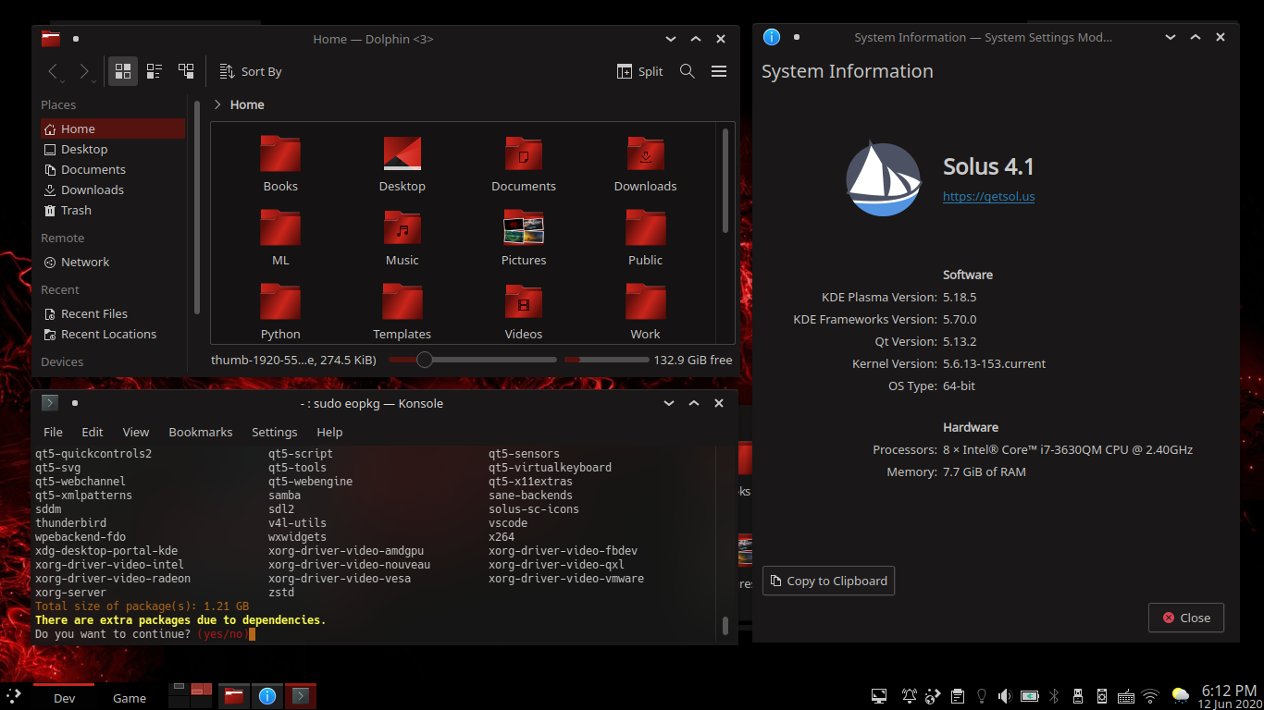The height and width of the screenshot is (710, 1264).
Task: Open the Wi-Fi network tray icon
Action: [x=1150, y=696]
